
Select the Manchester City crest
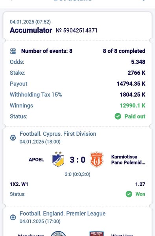pyautogui.click(x=58, y=234)
